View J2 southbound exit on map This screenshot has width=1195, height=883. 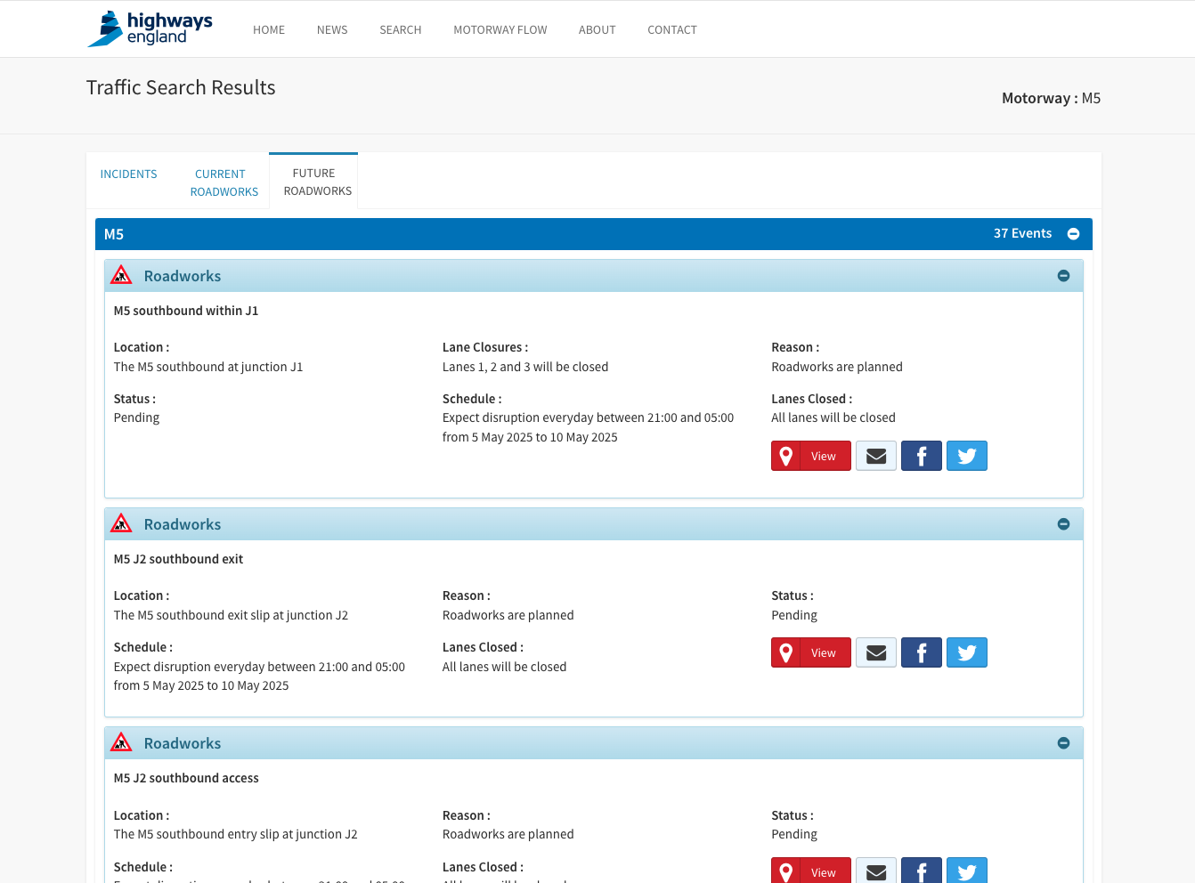point(811,652)
